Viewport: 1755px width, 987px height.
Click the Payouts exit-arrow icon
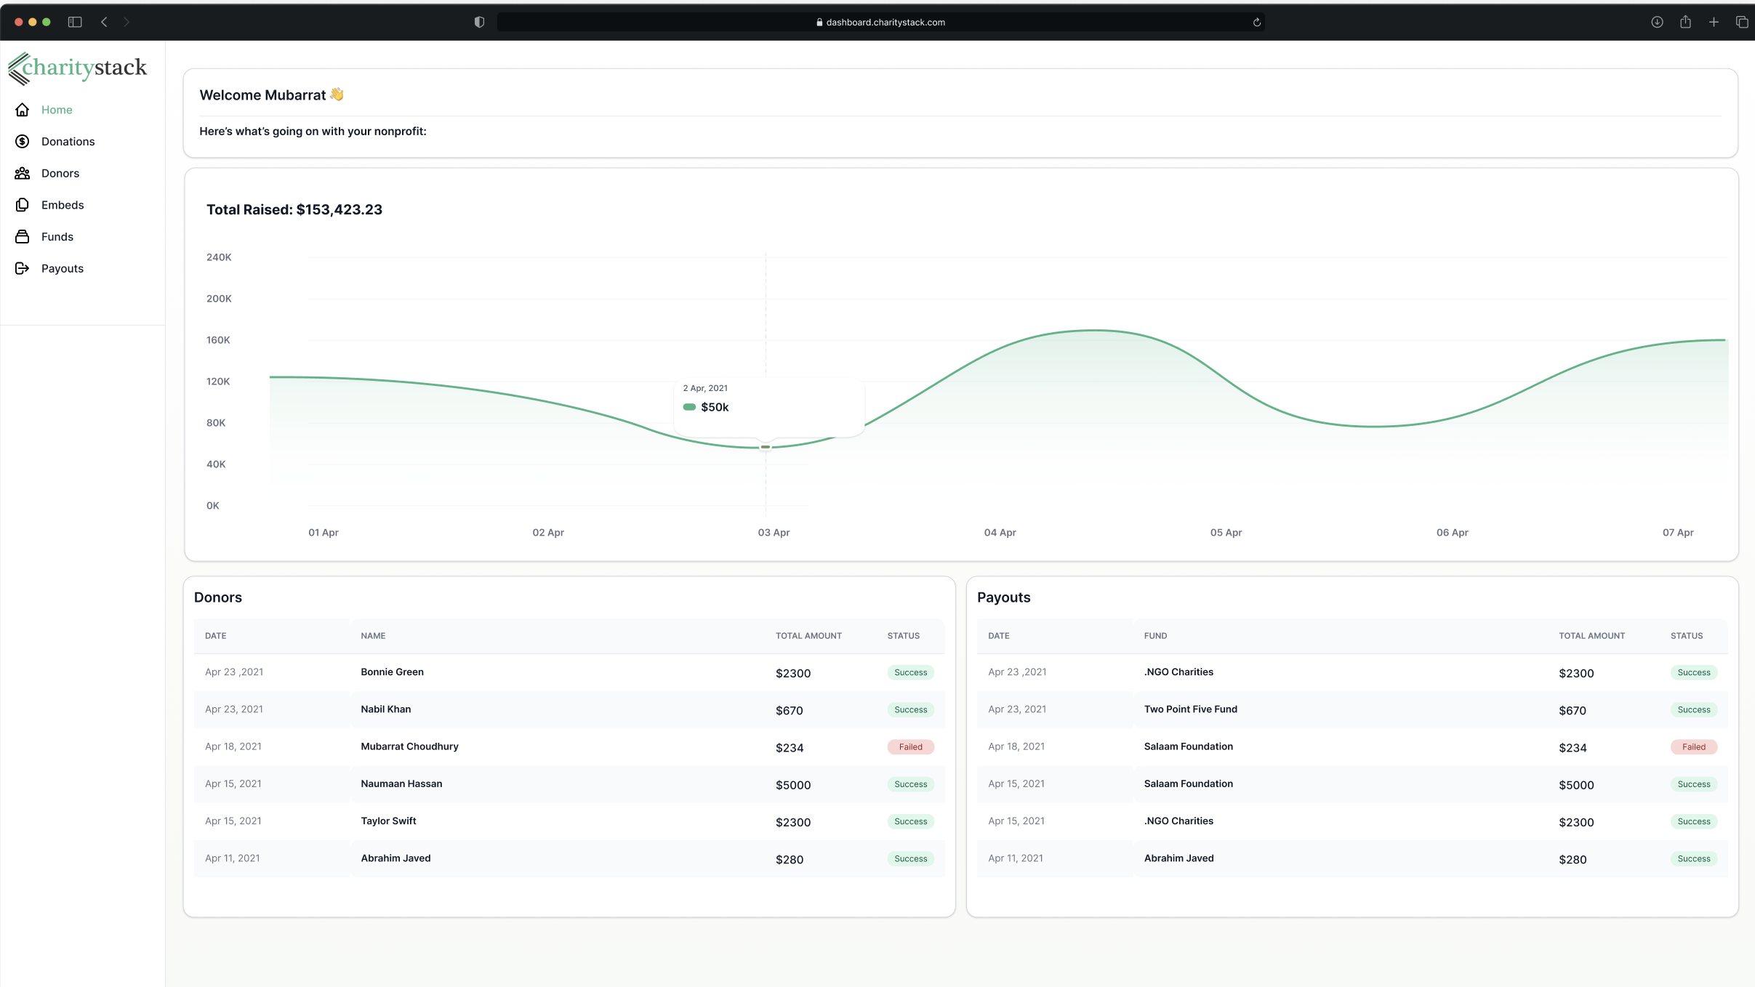23,268
